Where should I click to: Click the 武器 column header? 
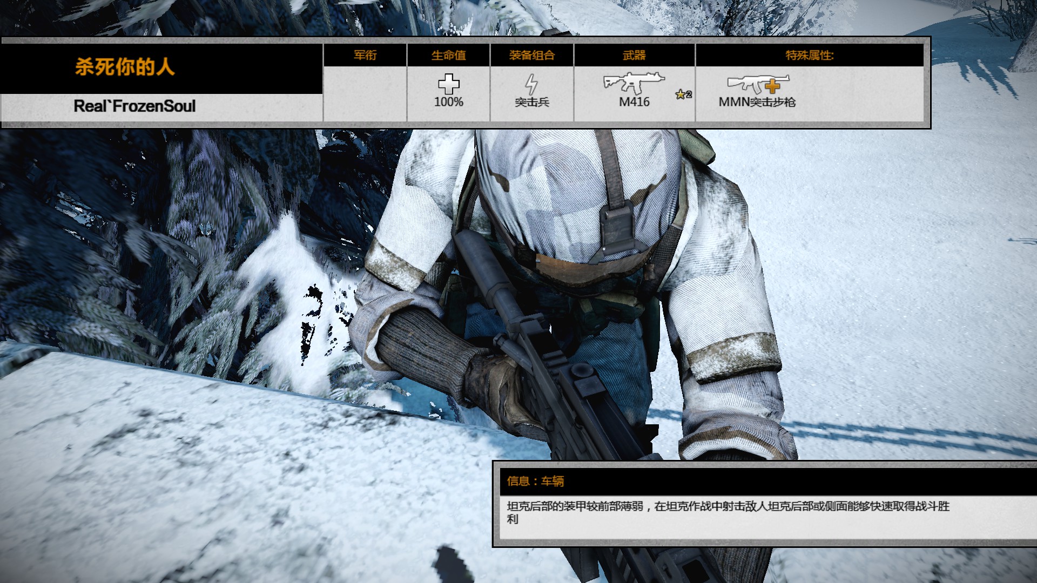point(634,55)
